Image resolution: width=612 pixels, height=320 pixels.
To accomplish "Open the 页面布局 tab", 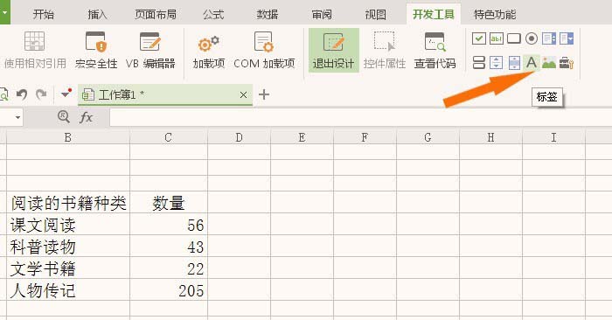I will click(x=156, y=15).
